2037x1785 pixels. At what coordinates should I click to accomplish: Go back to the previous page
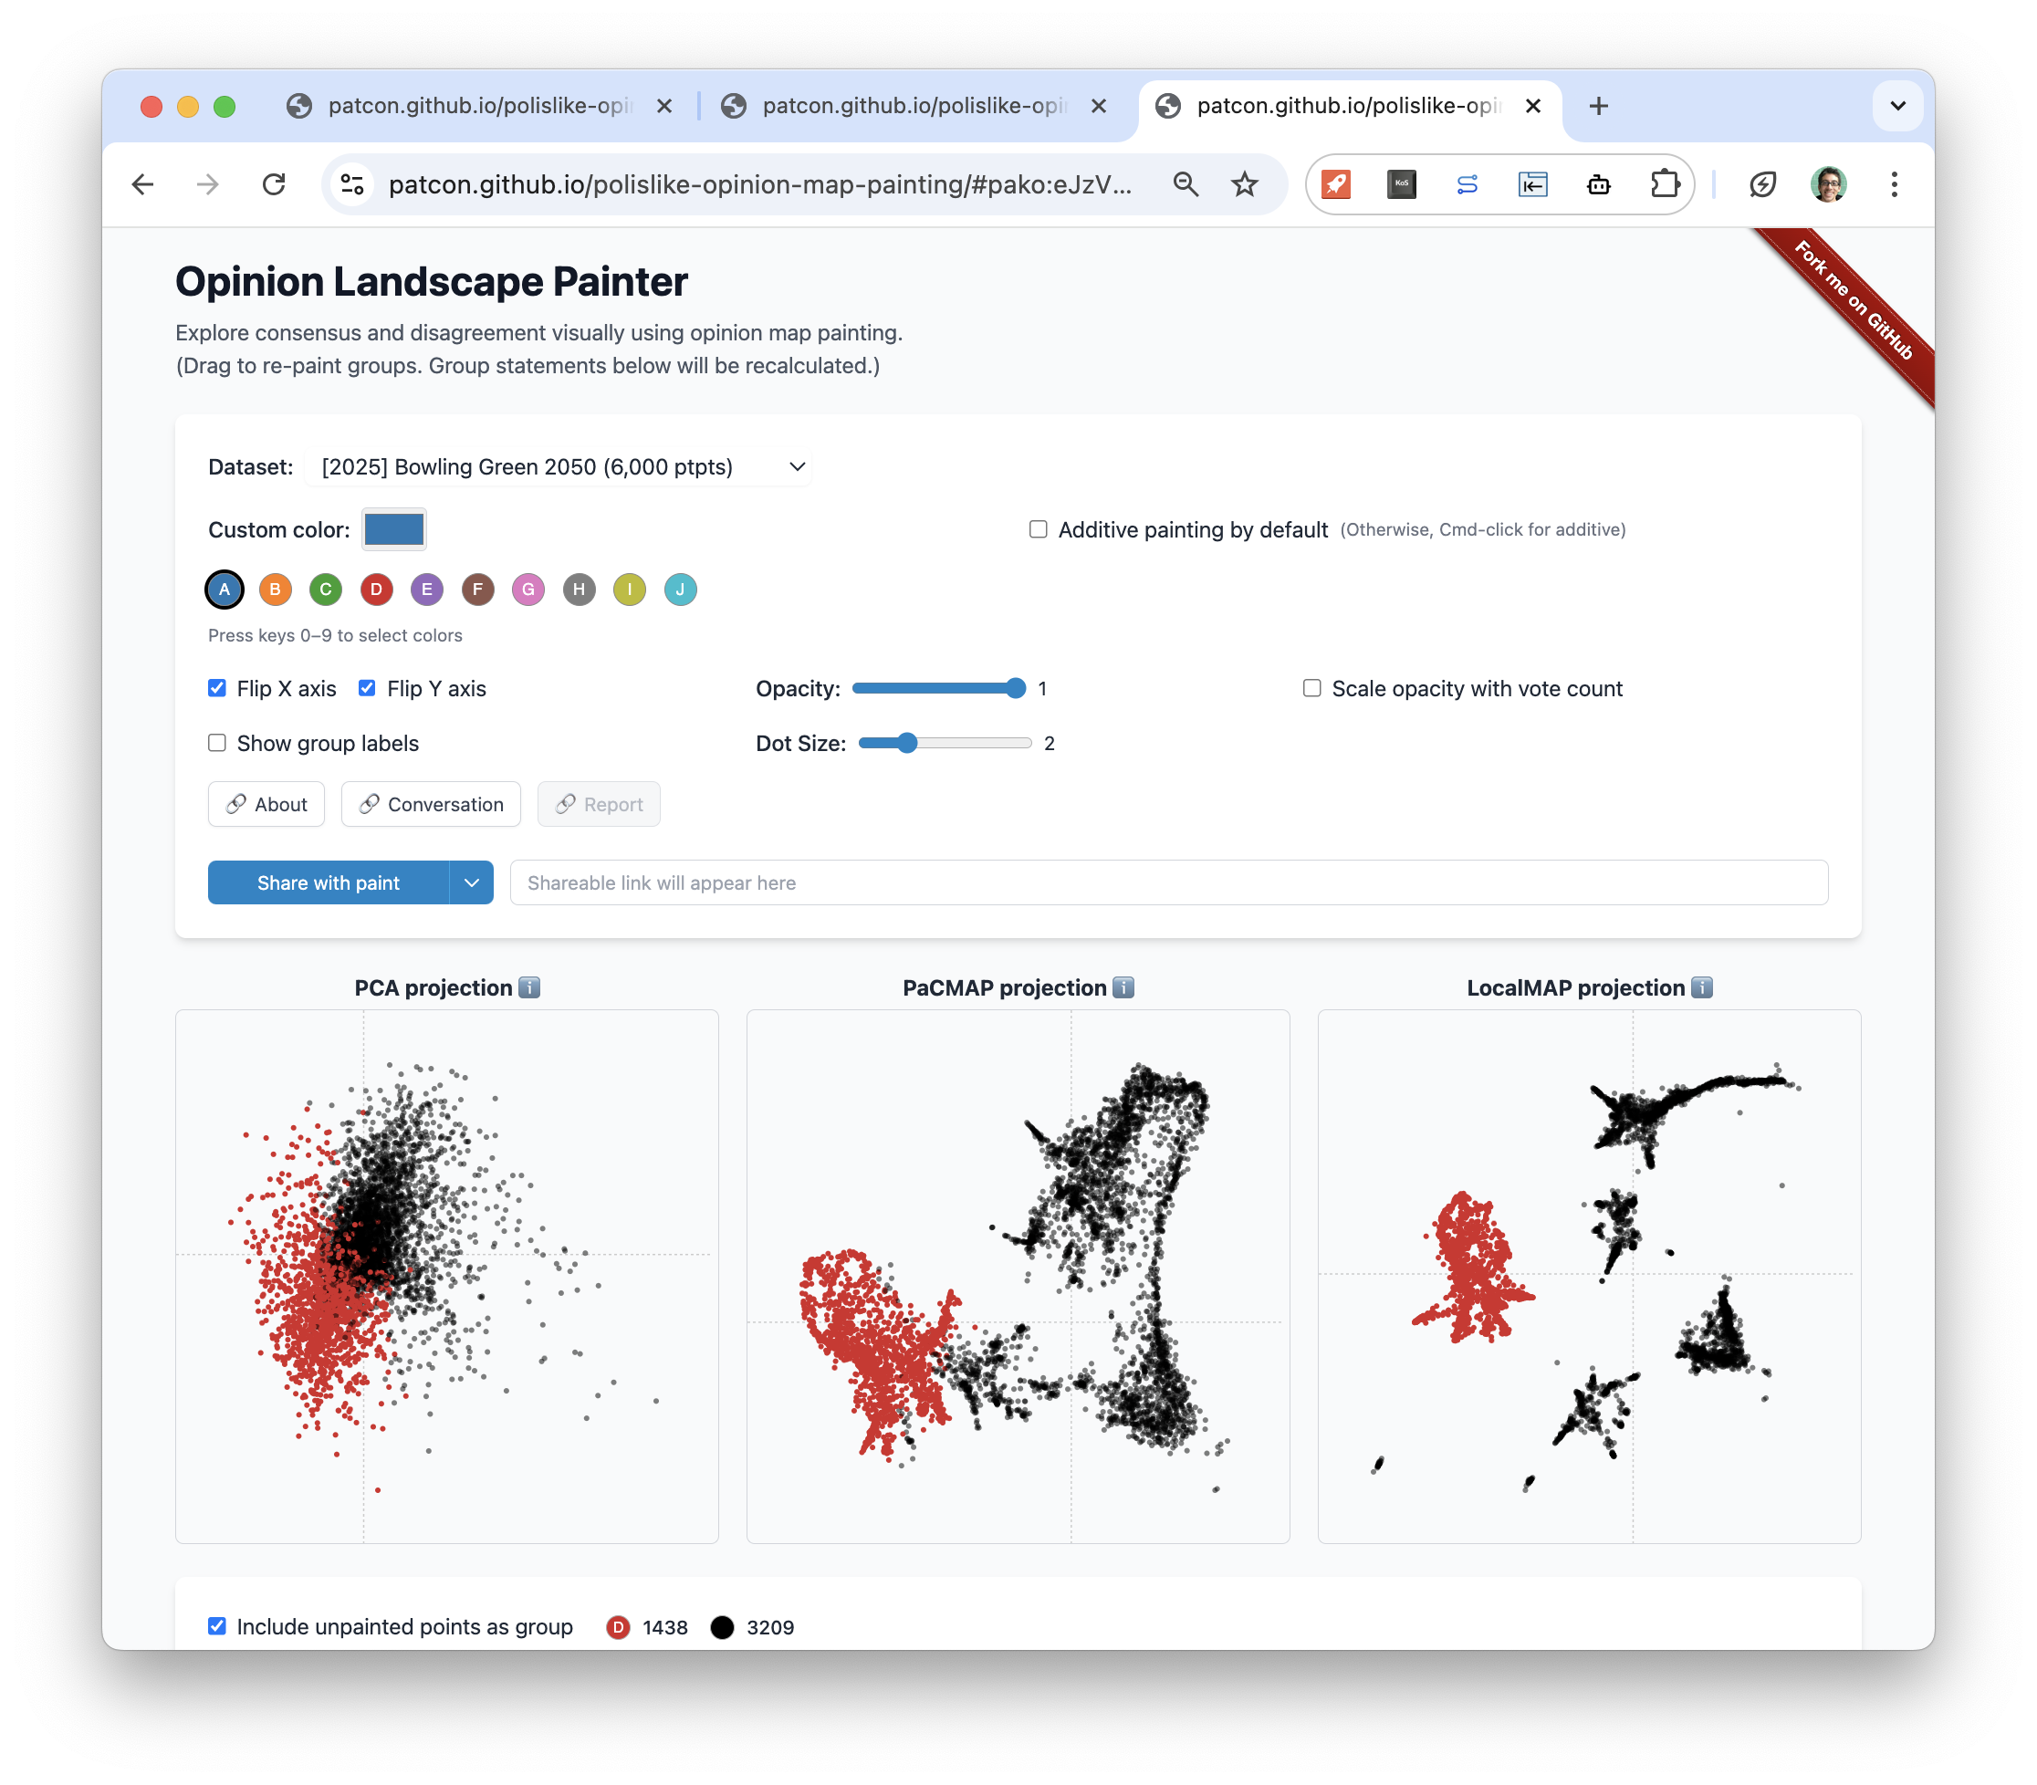click(142, 184)
